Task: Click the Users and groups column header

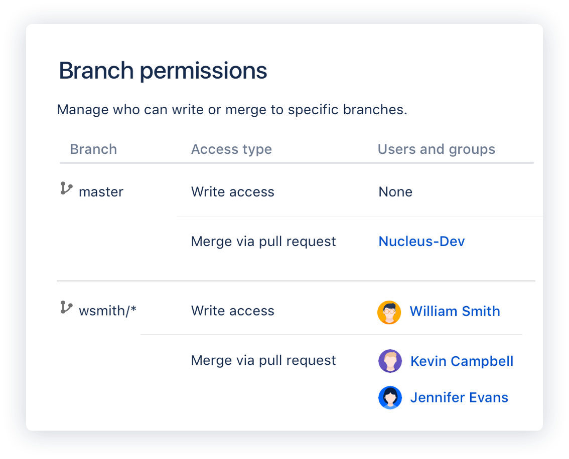Action: (x=436, y=149)
